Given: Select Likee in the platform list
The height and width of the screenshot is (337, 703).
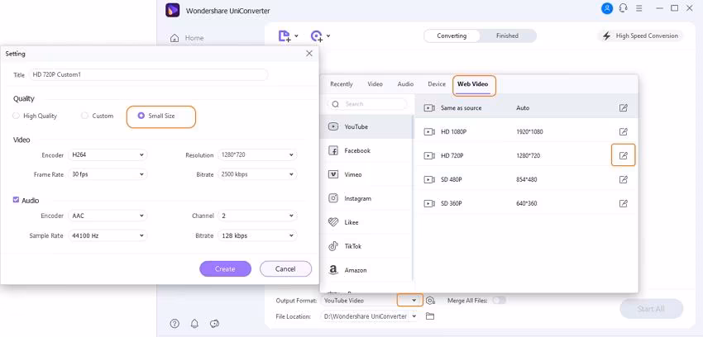Looking at the screenshot, I should click(368, 222).
